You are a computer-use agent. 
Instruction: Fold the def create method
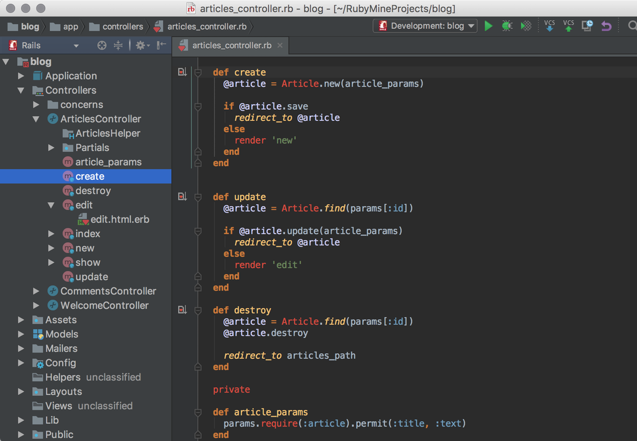tap(198, 73)
